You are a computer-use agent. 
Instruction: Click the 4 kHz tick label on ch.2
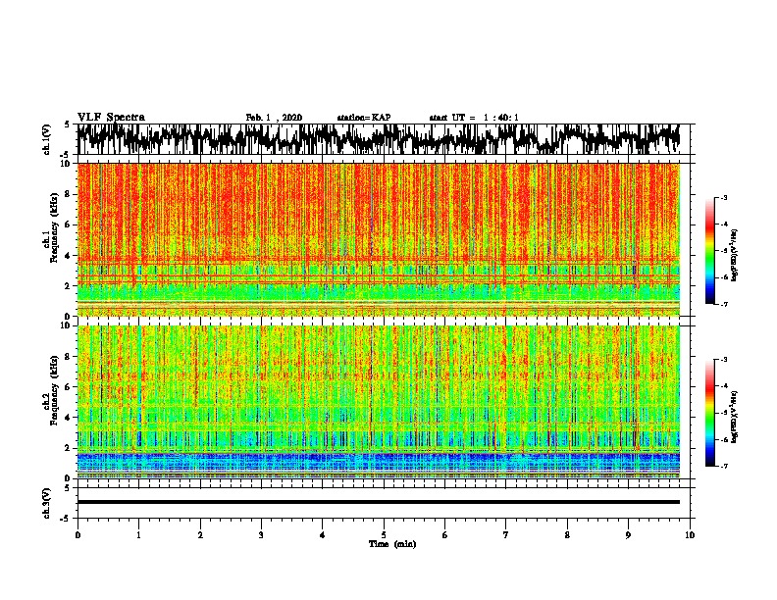click(x=68, y=418)
